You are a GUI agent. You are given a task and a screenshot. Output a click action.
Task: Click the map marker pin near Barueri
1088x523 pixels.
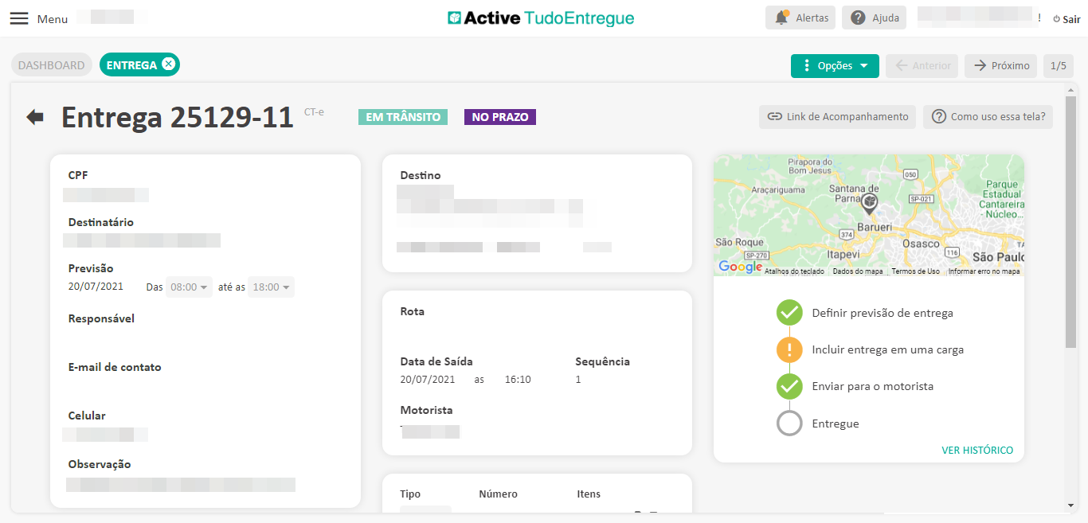(x=870, y=201)
